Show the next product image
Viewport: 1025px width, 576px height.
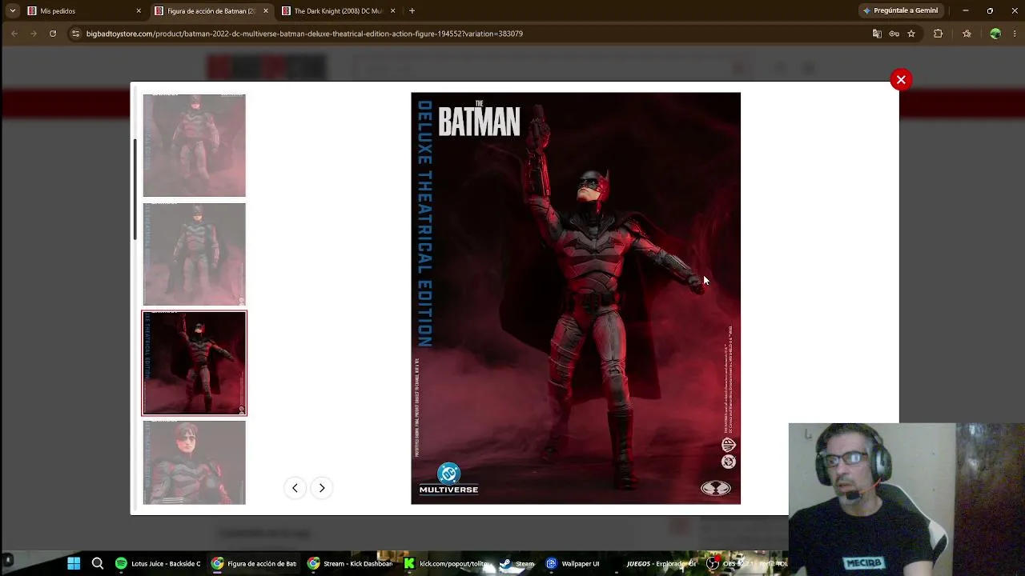coord(322,488)
